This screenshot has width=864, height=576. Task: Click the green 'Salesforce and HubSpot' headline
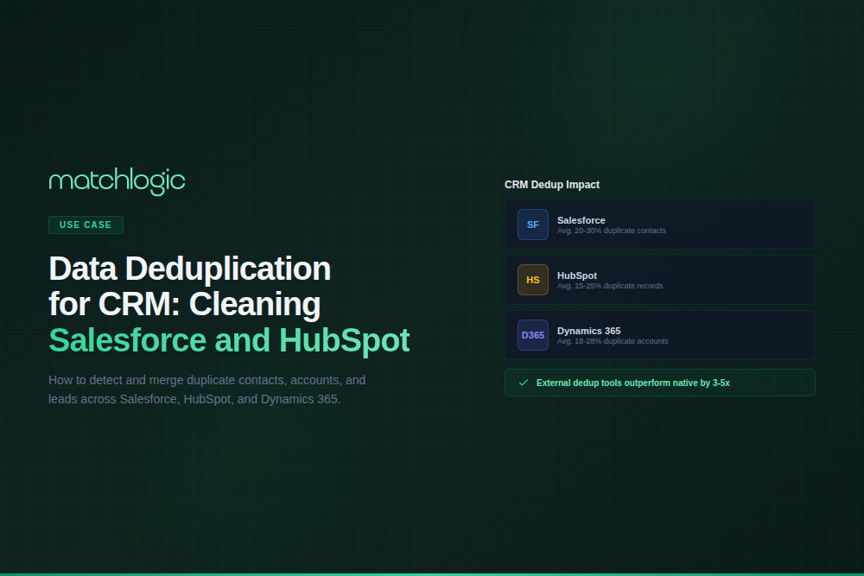[x=229, y=339]
